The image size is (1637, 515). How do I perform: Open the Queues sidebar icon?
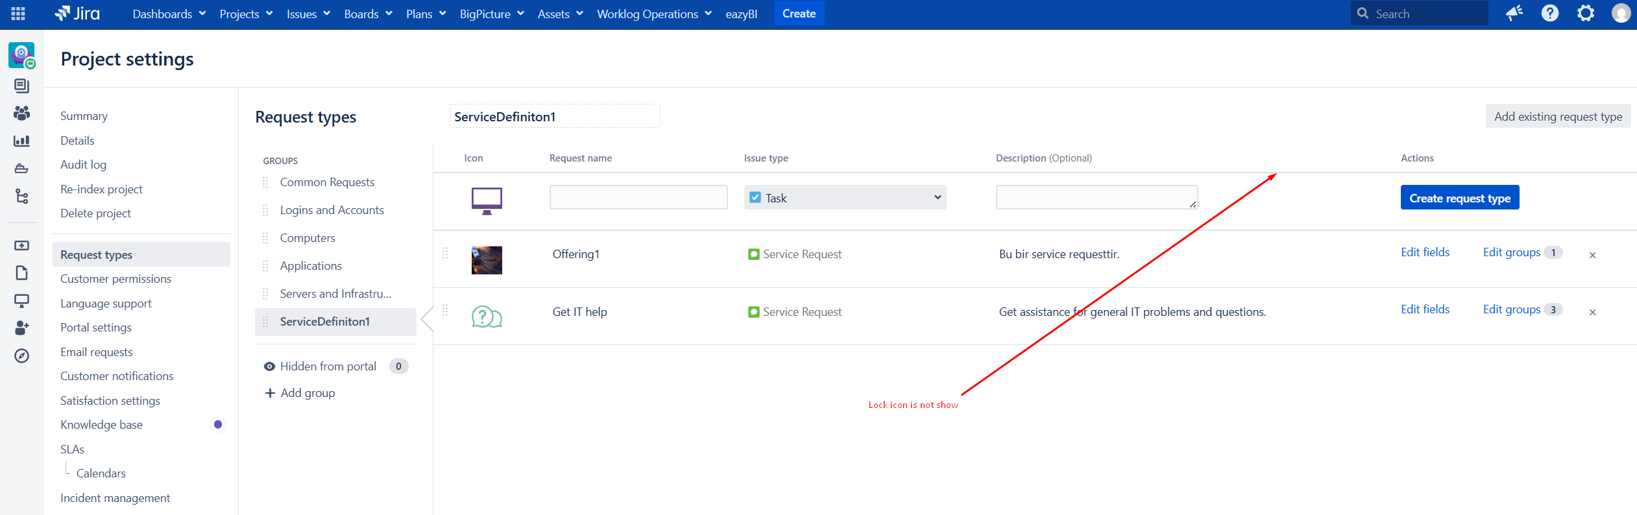[21, 86]
